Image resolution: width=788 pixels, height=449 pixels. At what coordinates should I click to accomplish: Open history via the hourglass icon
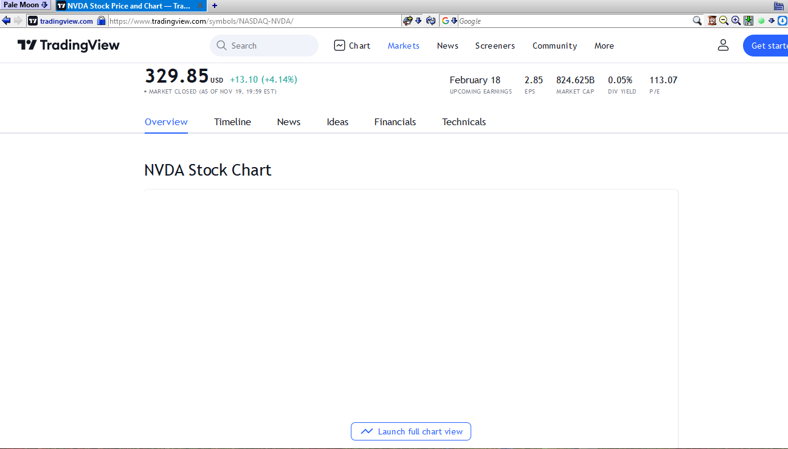712,21
